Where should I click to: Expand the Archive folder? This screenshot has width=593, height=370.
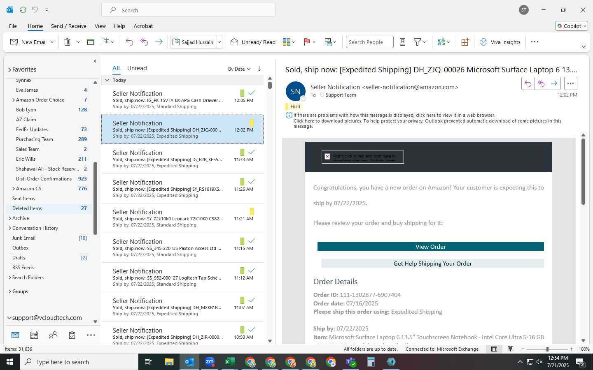click(x=10, y=218)
